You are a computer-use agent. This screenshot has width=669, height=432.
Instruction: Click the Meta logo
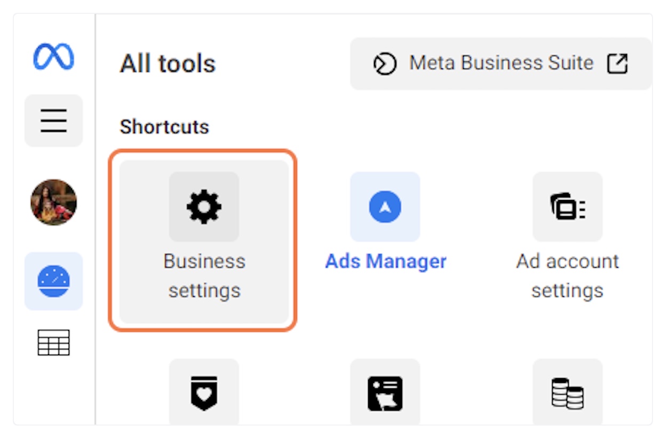point(53,57)
